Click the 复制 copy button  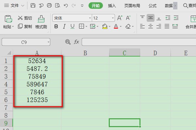[25, 26]
